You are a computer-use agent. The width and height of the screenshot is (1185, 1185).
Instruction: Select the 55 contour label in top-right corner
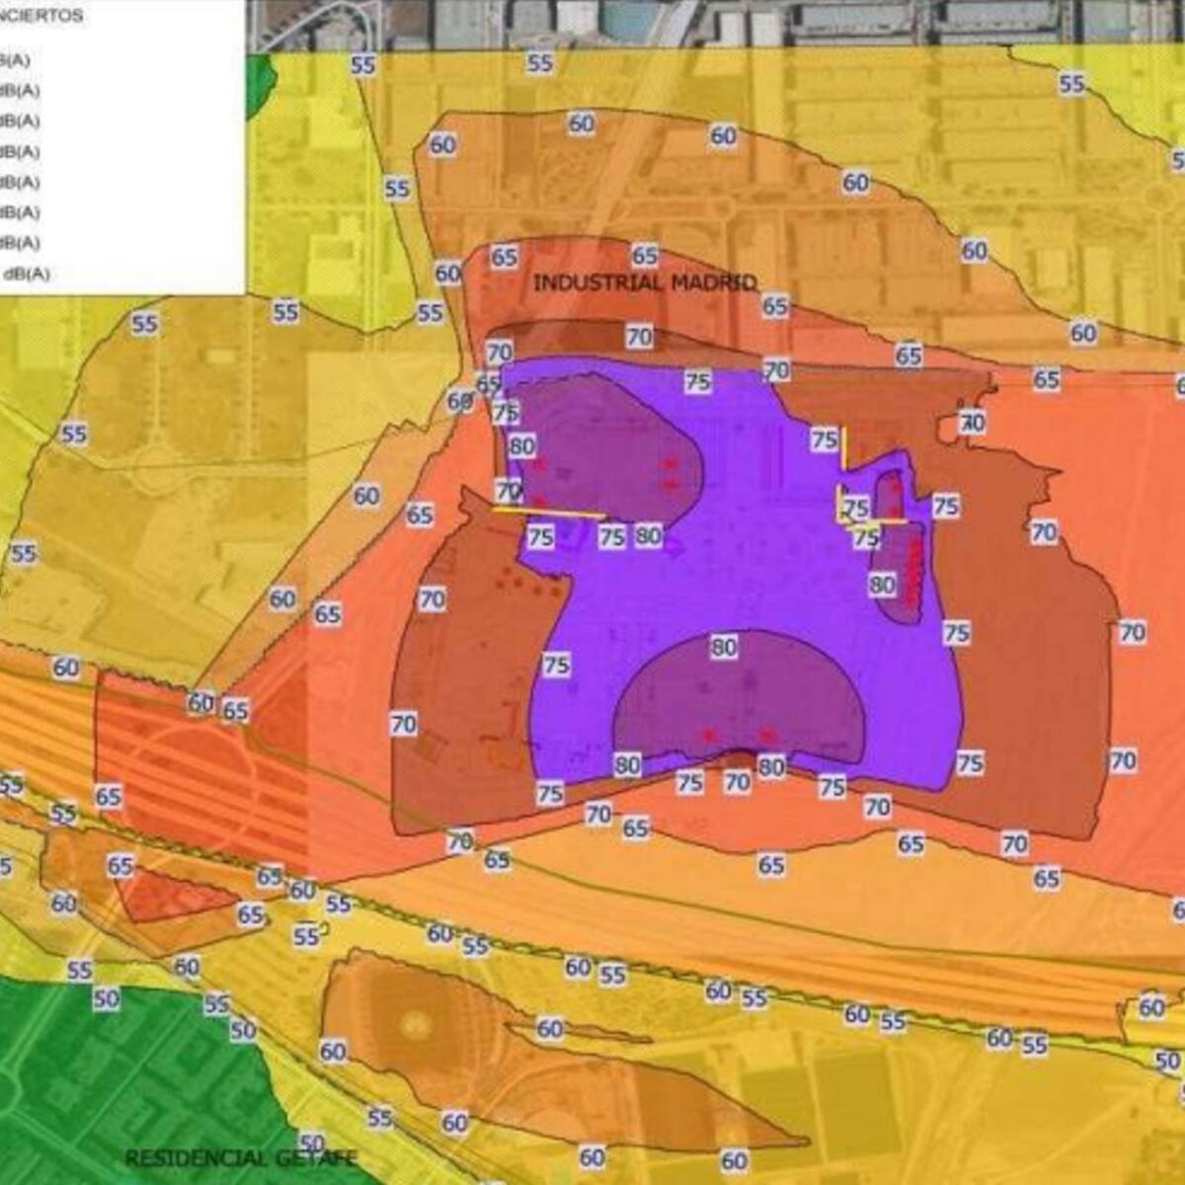1072,84
